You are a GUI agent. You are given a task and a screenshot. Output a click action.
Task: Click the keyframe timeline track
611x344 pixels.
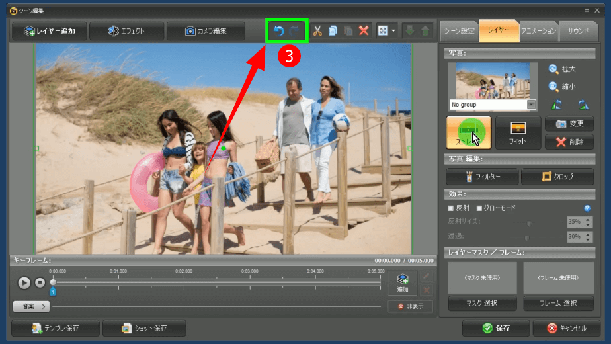(218, 283)
